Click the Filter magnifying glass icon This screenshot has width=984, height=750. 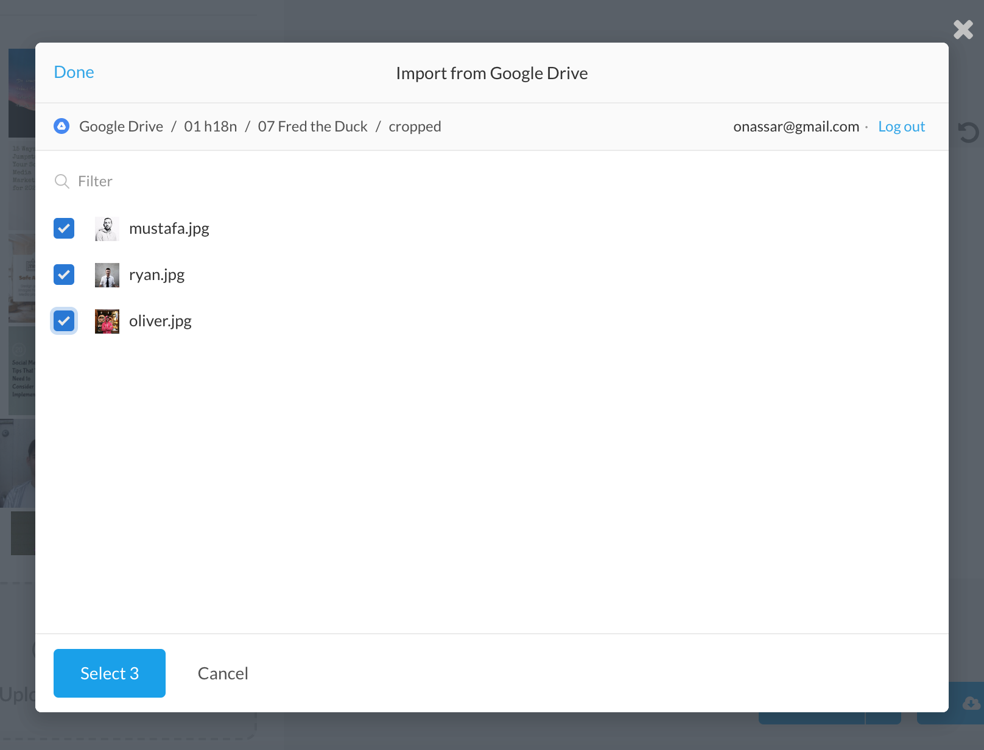pyautogui.click(x=61, y=181)
